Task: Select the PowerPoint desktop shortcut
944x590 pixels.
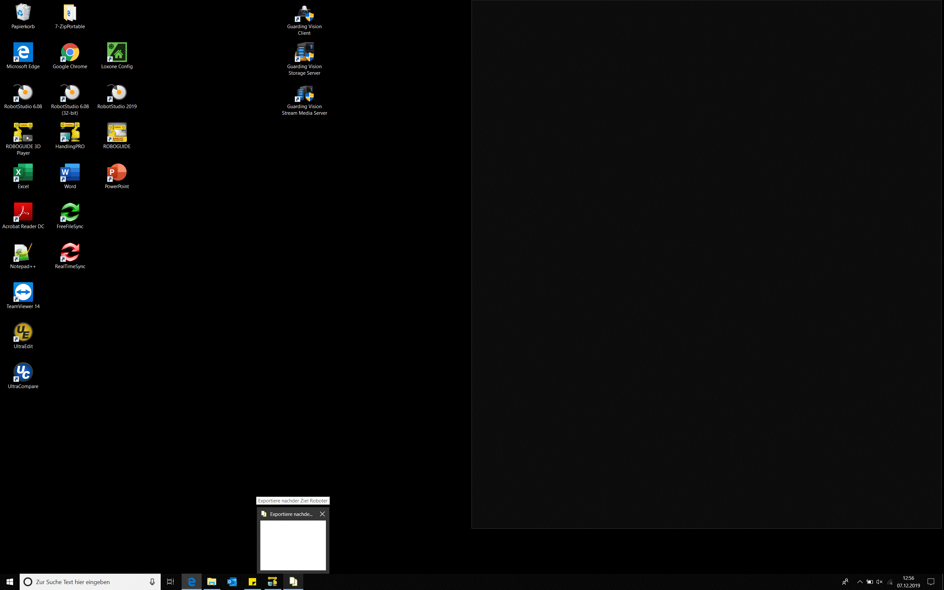Action: (117, 176)
